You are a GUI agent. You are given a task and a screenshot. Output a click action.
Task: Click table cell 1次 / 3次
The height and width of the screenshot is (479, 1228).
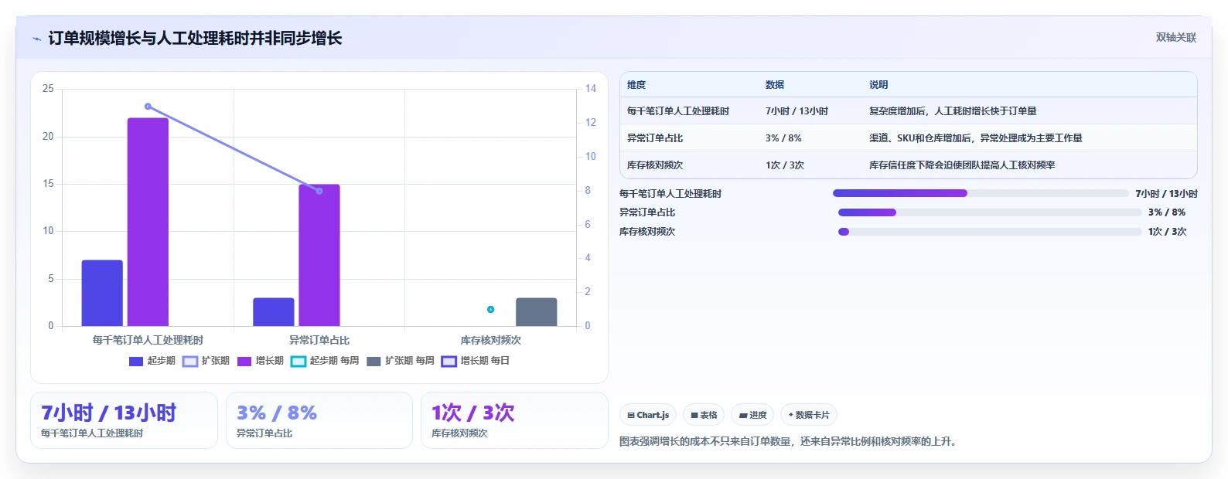[x=785, y=165]
